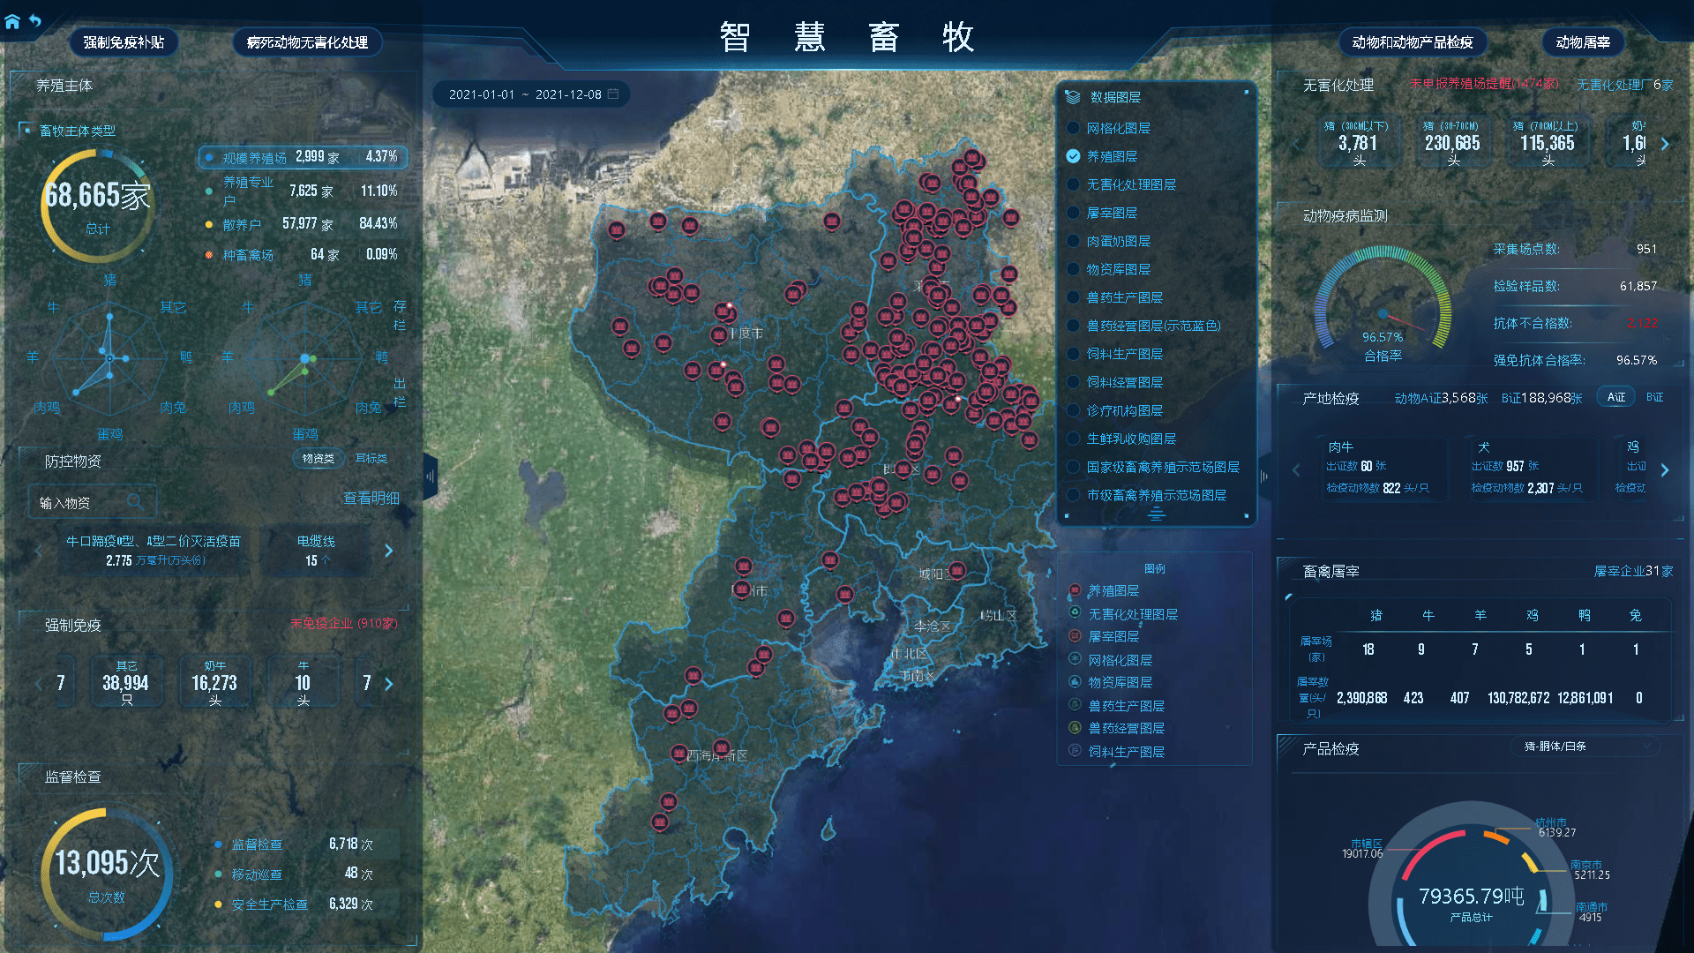Enable the 无害化处理图层 layer

coord(1073,184)
